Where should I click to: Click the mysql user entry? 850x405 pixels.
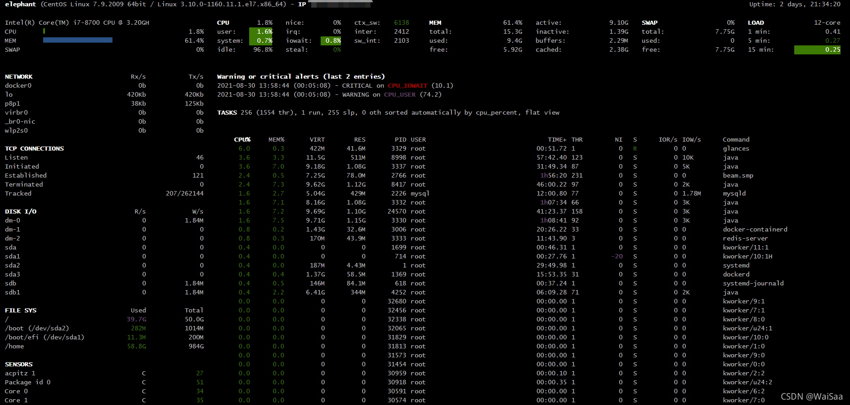tap(420, 193)
